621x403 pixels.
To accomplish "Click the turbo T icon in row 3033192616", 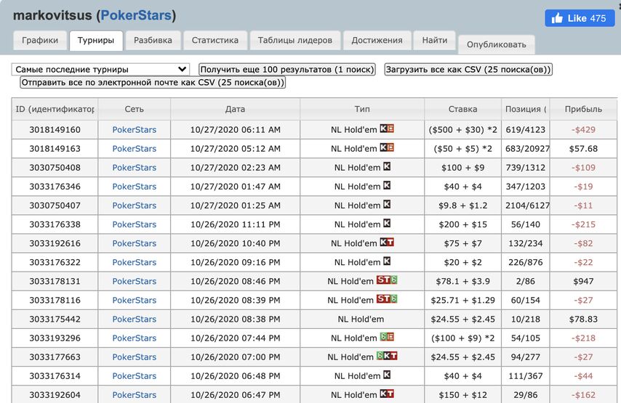I will (x=390, y=243).
